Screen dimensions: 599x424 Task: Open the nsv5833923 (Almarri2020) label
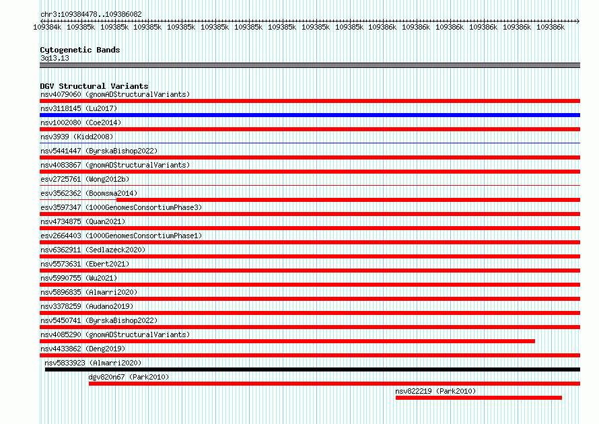pos(93,363)
